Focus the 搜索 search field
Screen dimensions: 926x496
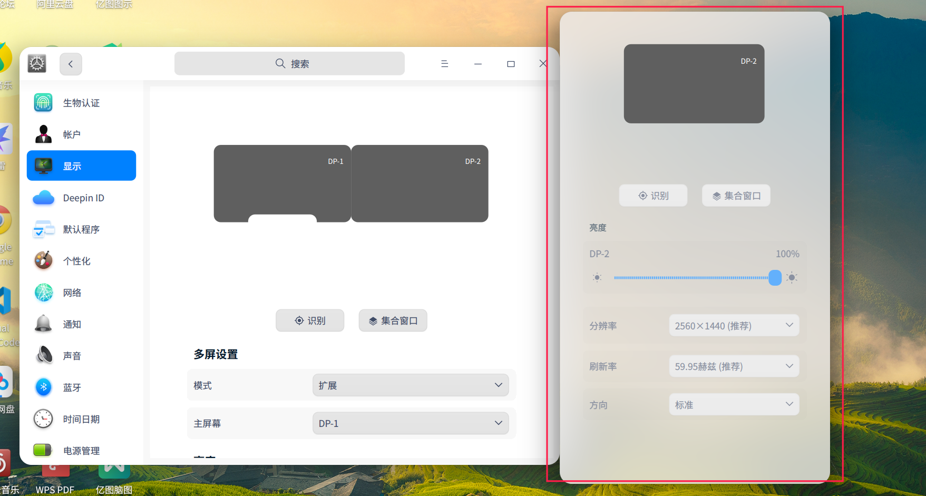click(x=289, y=63)
